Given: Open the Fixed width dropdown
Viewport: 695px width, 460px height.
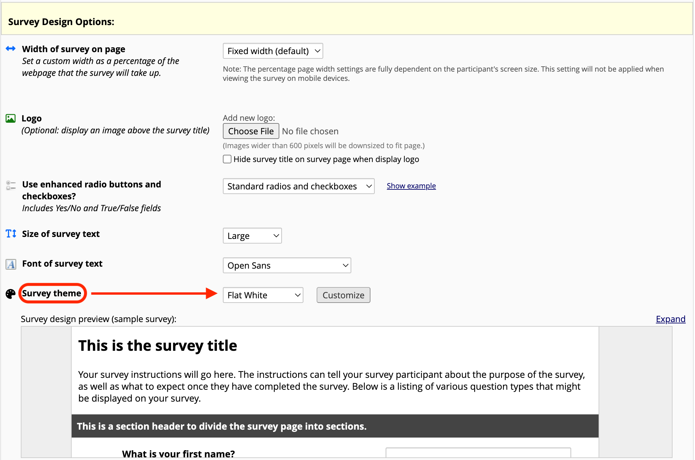Looking at the screenshot, I should 273,51.
